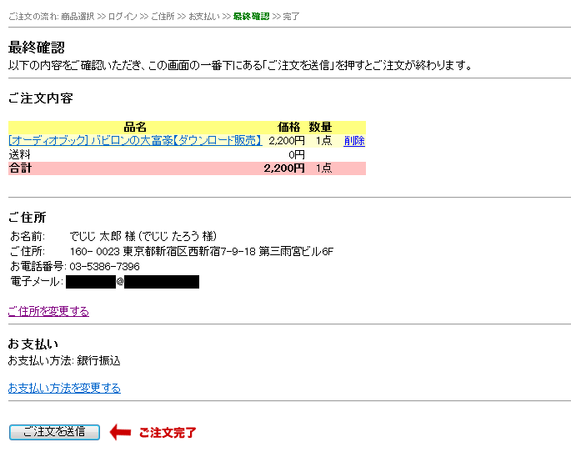Click the 価格 column header
Image resolution: width=571 pixels, height=457 pixels.
(x=288, y=127)
